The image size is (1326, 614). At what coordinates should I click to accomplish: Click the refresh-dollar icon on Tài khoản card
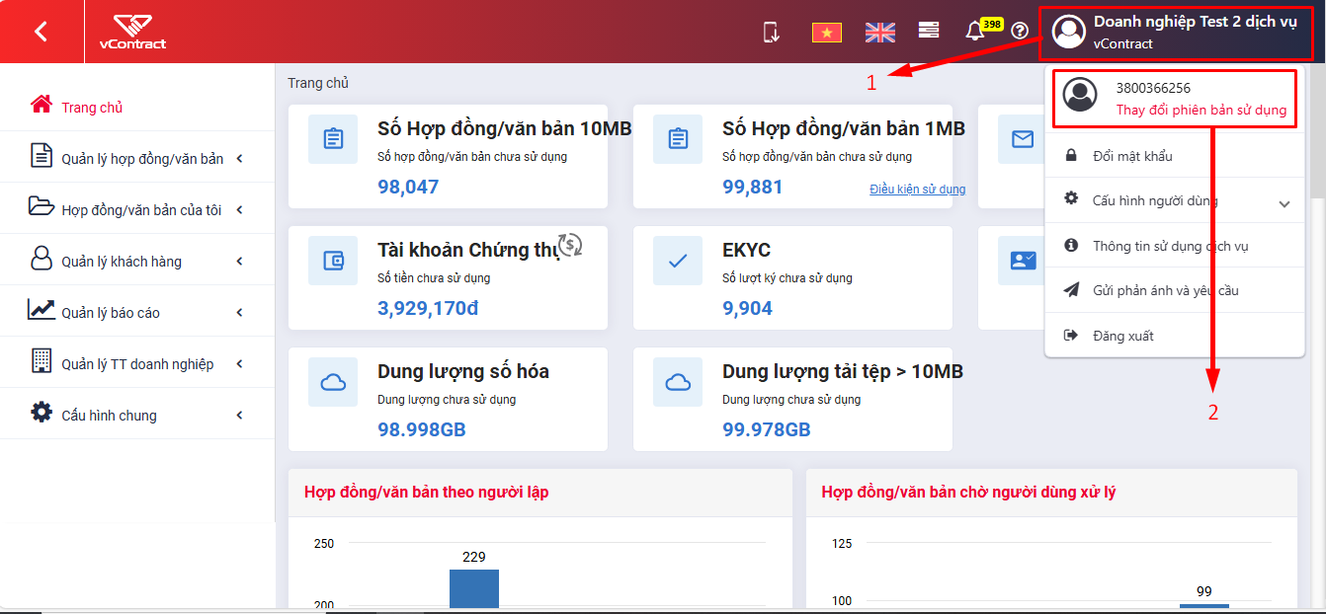click(570, 244)
